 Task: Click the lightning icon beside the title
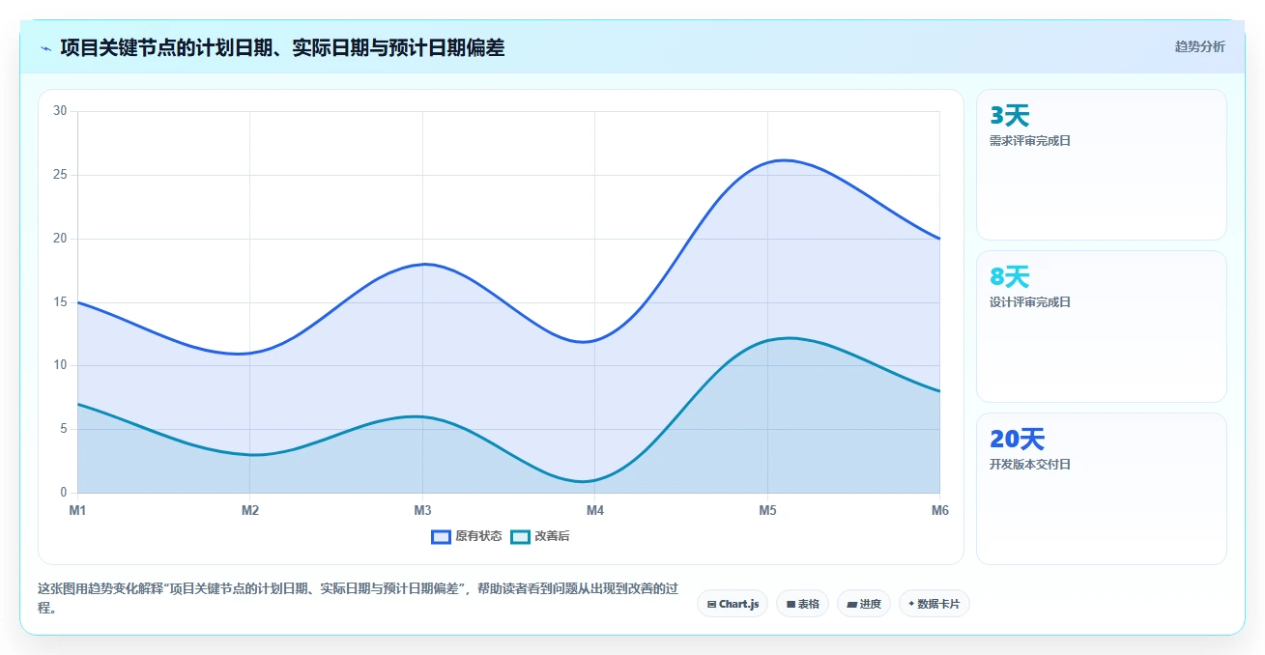pyautogui.click(x=45, y=48)
